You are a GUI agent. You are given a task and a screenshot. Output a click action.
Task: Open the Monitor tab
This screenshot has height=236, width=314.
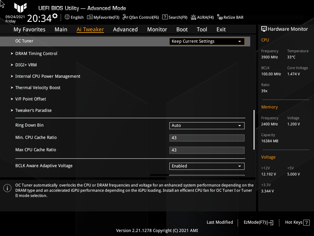click(157, 29)
